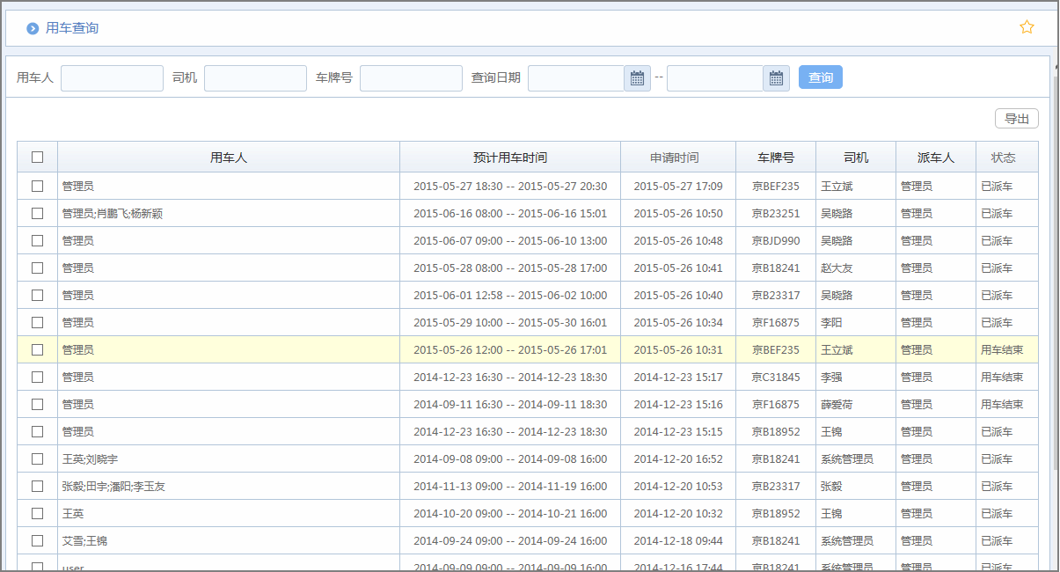The image size is (1060, 572).
Task: Click the vertical scrollbar on the right
Action: [x=1056, y=273]
